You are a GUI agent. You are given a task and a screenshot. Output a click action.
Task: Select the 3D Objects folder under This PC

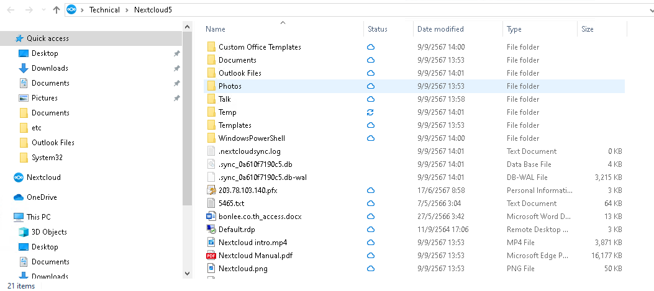(49, 232)
